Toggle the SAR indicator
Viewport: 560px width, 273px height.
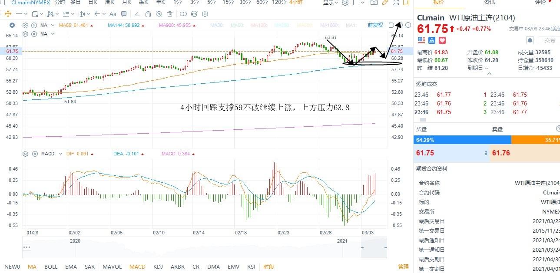(x=90, y=266)
